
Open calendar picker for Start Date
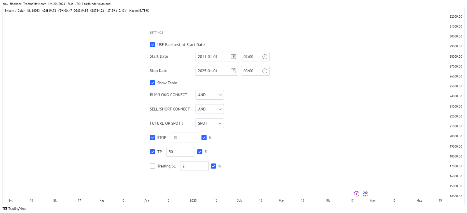[x=233, y=57]
